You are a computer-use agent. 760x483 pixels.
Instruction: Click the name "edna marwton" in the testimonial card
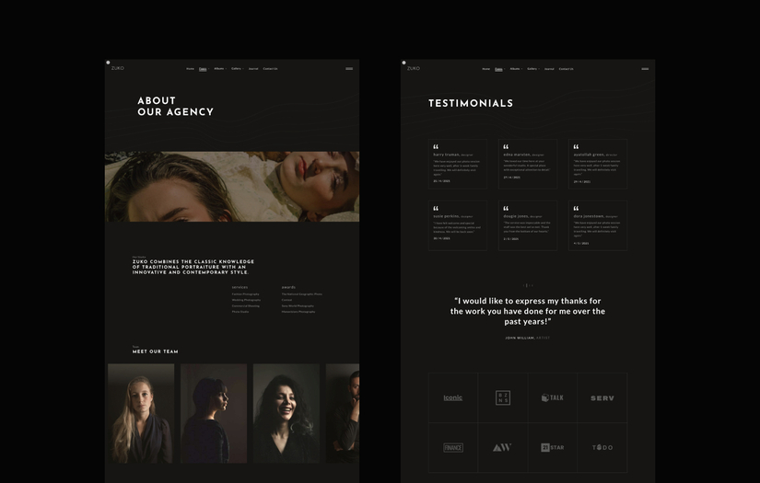[517, 155]
